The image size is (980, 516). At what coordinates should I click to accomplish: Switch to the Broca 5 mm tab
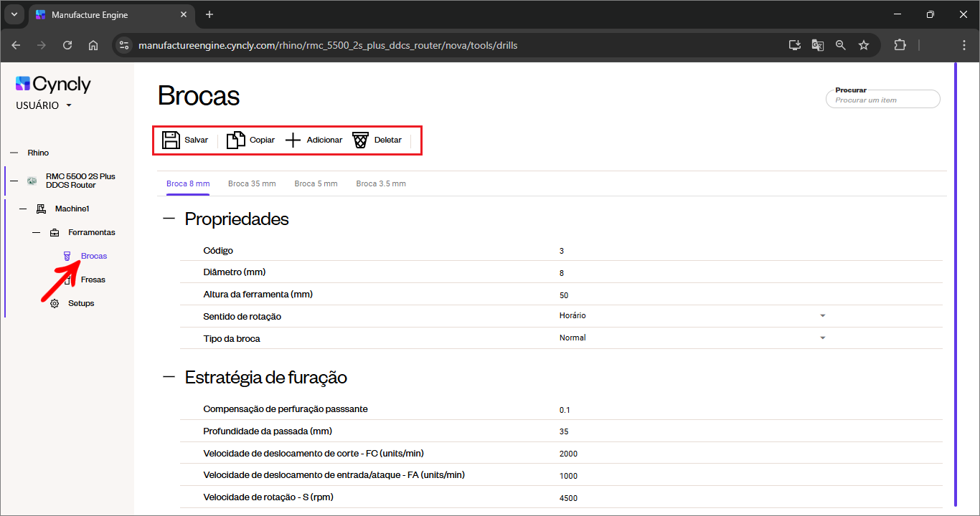point(316,183)
